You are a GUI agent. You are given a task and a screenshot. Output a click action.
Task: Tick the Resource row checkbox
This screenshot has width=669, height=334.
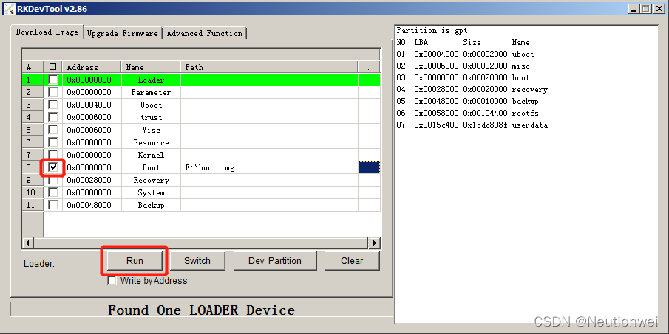tap(53, 142)
